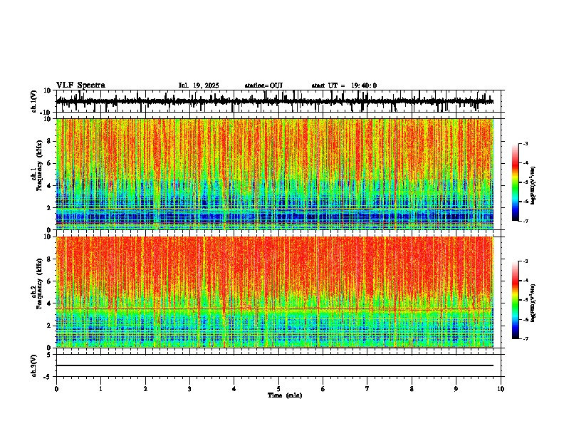Click the time axis tick label "0"

pyautogui.click(x=56, y=389)
